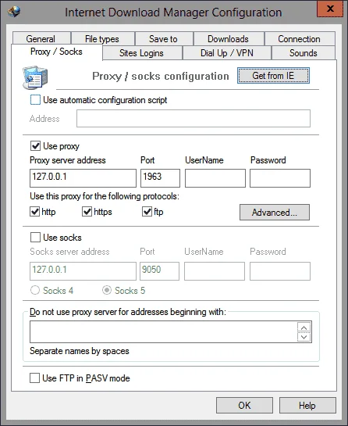This screenshot has width=348, height=426.
Task: Click the socks Port field showing 9050
Action: [x=159, y=271]
